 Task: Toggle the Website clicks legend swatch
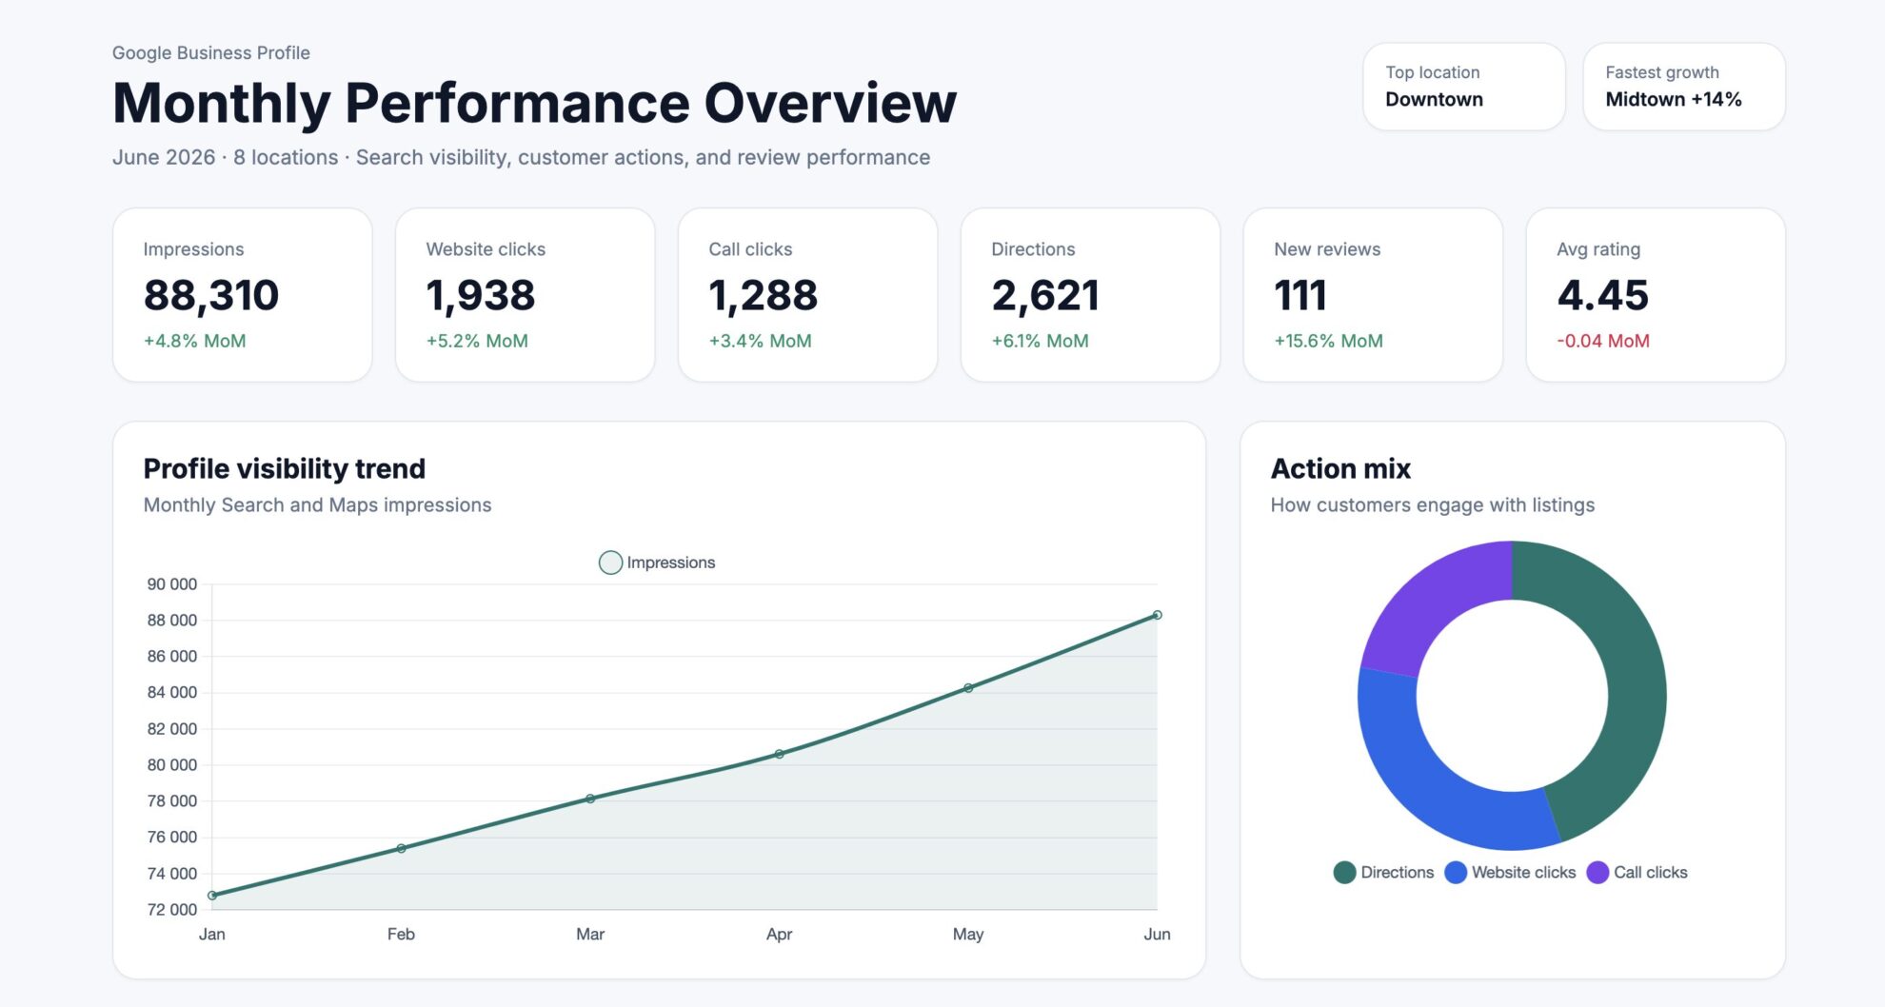point(1456,873)
